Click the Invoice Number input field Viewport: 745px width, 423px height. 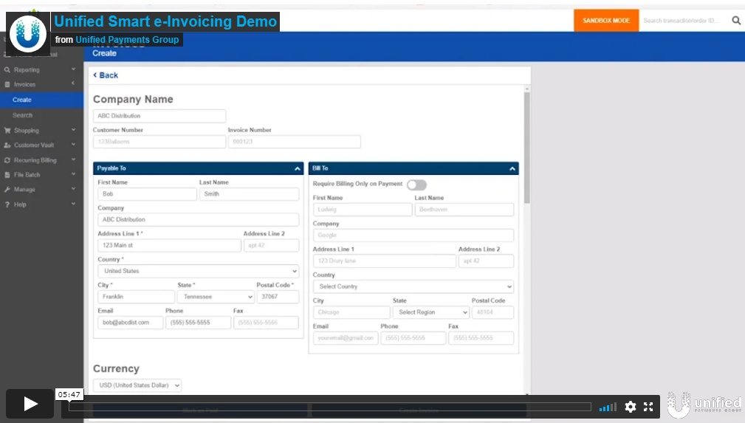point(294,142)
